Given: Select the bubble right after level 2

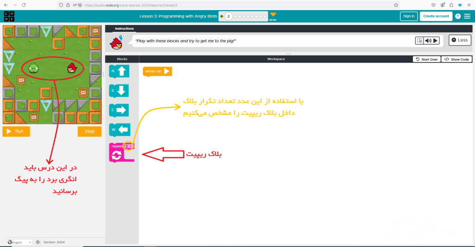Looking at the screenshot, I should pyautogui.click(x=235, y=16).
